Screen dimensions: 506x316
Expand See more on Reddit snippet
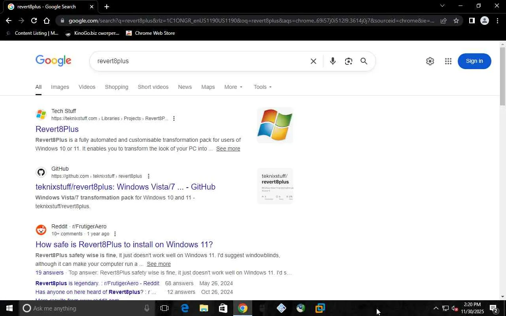159,264
